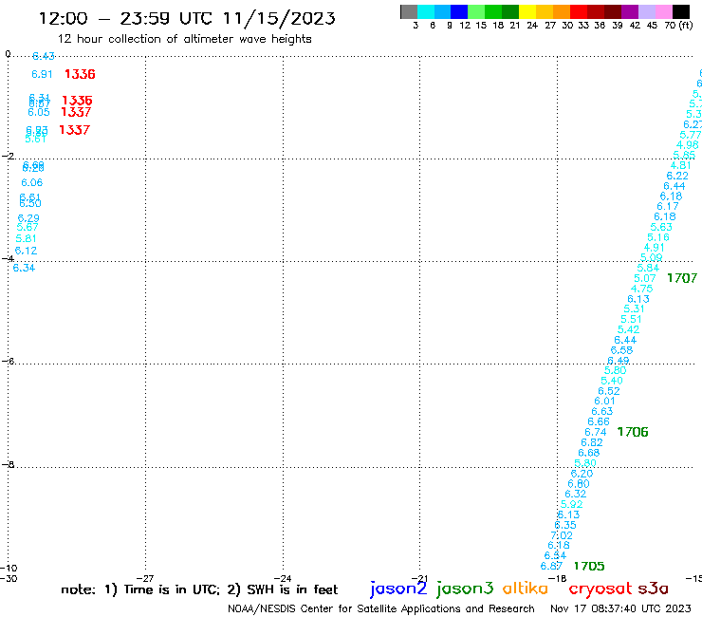Viewport: 702px width, 617px height.
Task: Click the green time label 1706
Action: pyautogui.click(x=633, y=432)
